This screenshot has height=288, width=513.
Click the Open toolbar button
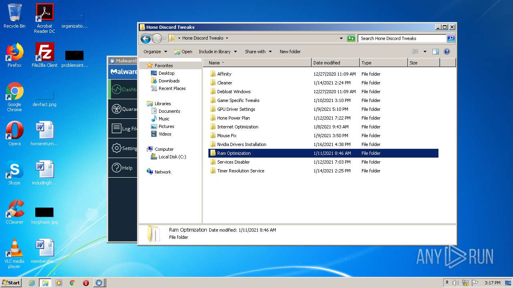point(183,52)
